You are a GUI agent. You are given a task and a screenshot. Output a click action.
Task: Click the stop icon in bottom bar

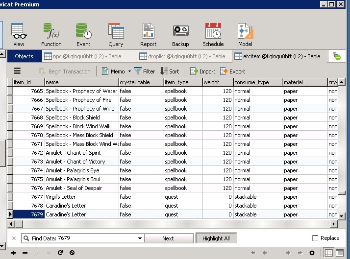(x=72, y=253)
